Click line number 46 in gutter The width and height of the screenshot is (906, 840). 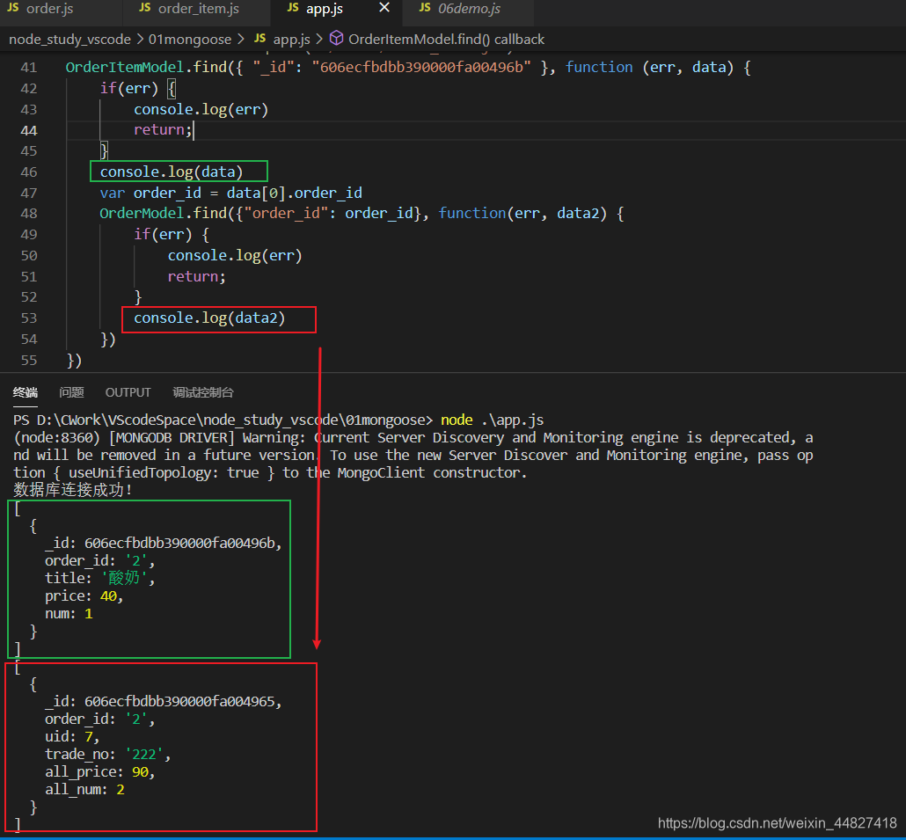29,172
